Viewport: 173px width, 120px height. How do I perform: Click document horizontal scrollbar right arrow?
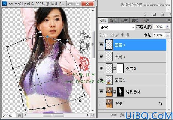88,115
